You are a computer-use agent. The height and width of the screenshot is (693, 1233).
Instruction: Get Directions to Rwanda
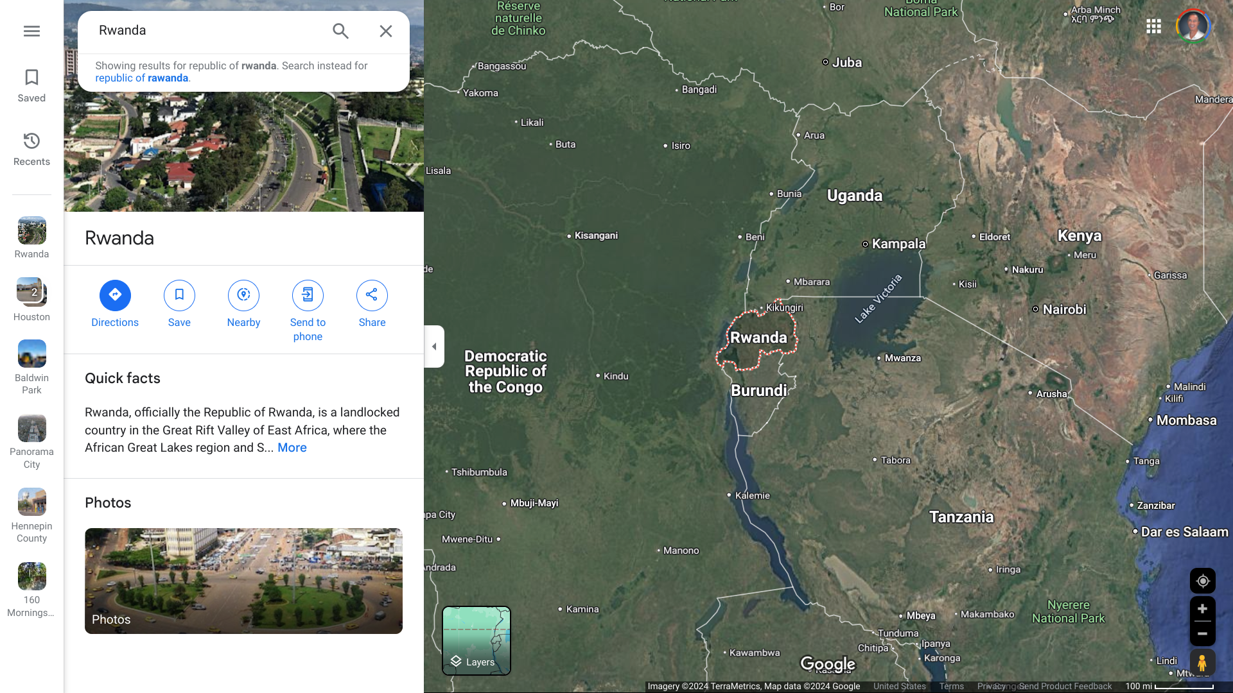(x=115, y=295)
